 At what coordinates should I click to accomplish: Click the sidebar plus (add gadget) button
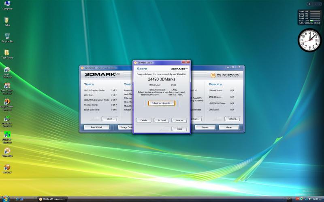click(309, 4)
